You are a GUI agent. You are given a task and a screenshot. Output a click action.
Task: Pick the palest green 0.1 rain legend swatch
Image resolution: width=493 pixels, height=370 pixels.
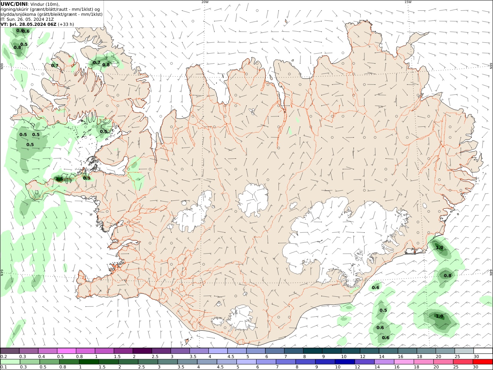(10, 362)
